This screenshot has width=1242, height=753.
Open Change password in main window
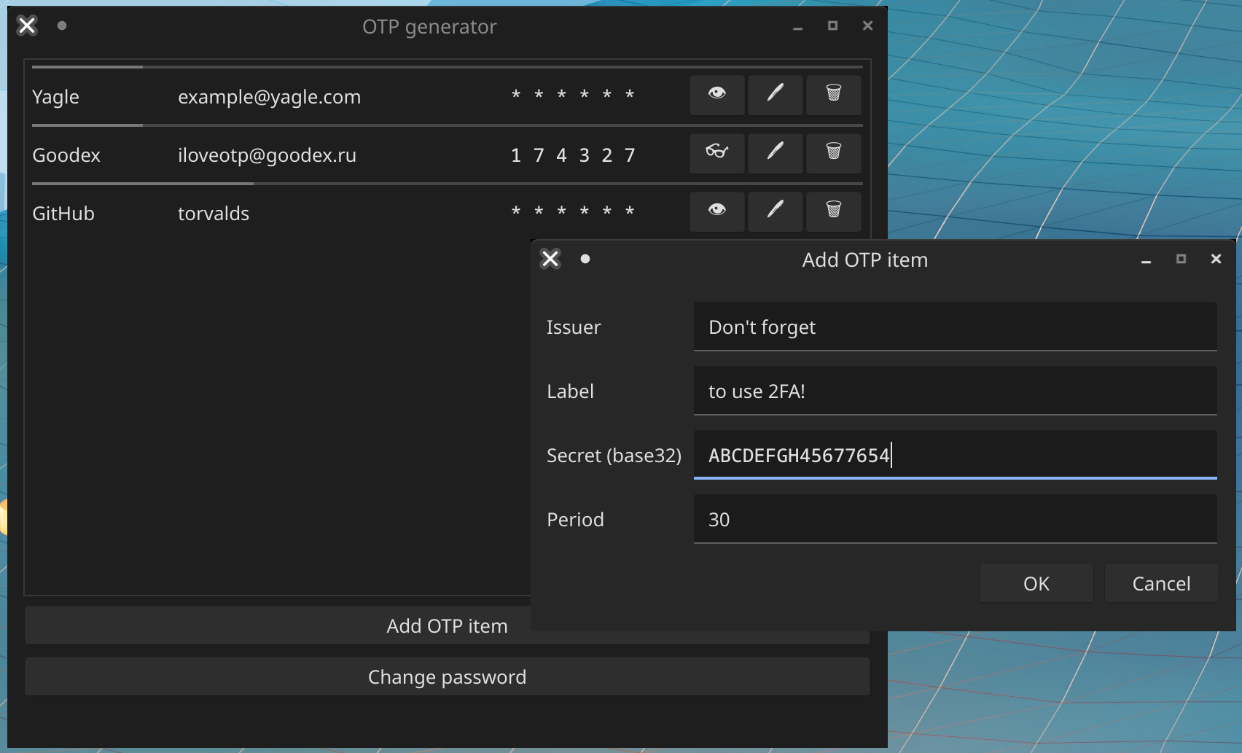447,676
